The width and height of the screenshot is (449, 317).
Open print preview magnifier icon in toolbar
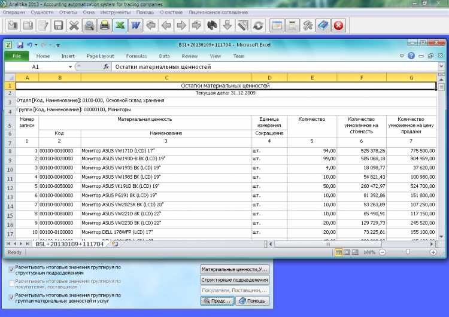(89, 26)
